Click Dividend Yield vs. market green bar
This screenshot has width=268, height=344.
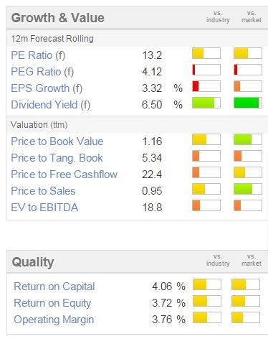tap(248, 103)
